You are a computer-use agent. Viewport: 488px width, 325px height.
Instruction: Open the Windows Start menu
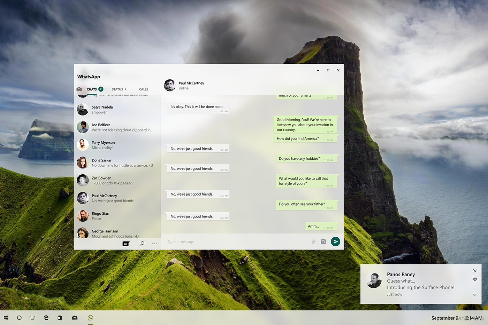6,318
